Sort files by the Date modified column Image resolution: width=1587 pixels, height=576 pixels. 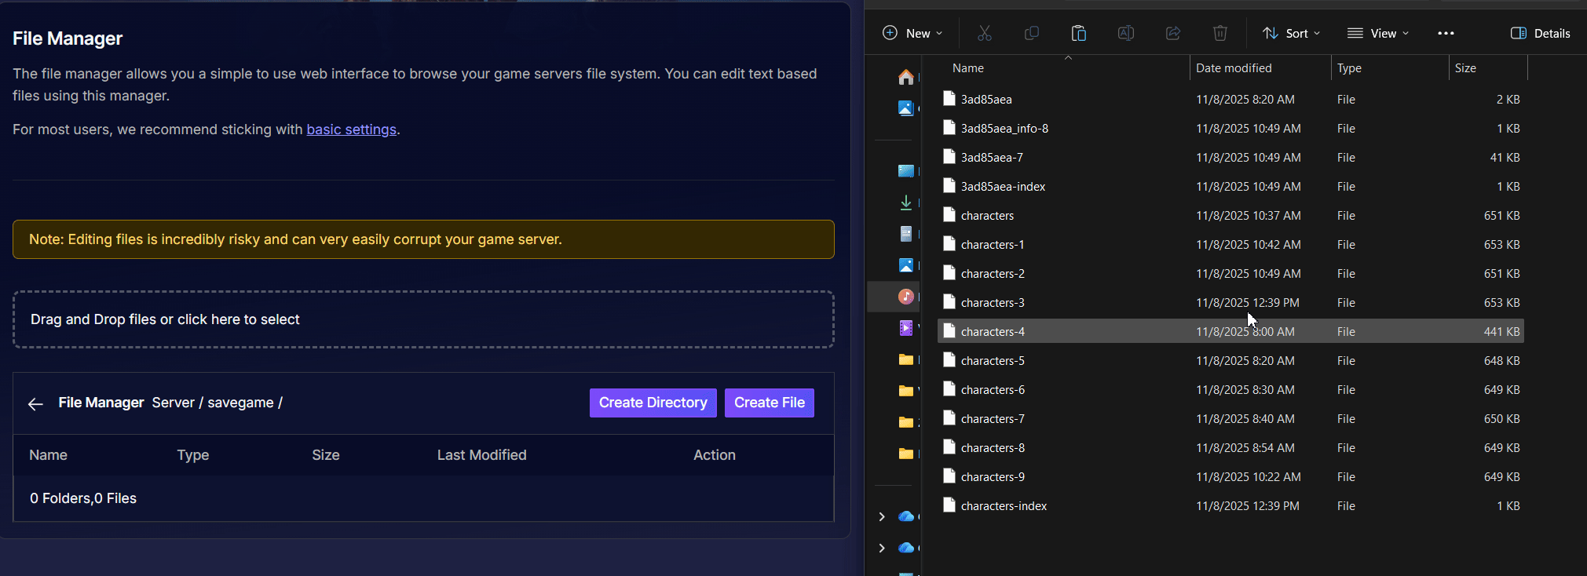(1234, 68)
